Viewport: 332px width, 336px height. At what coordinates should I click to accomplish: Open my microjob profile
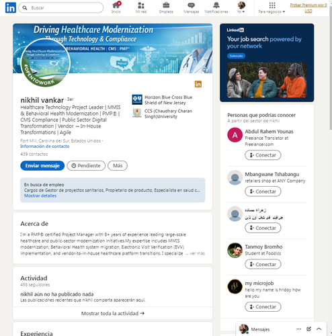[x=259, y=284]
